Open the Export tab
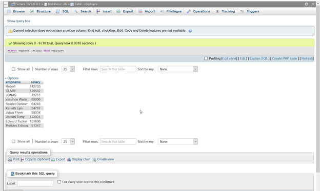This screenshot has height=191, width=320. [125, 11]
